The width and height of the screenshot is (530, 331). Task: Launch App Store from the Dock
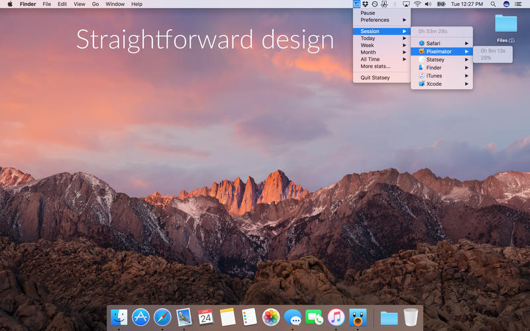[140, 317]
